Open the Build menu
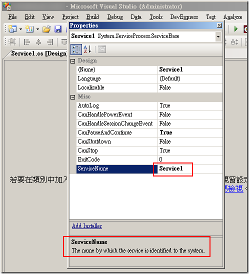This screenshot has width=249, height=274. (92, 17)
